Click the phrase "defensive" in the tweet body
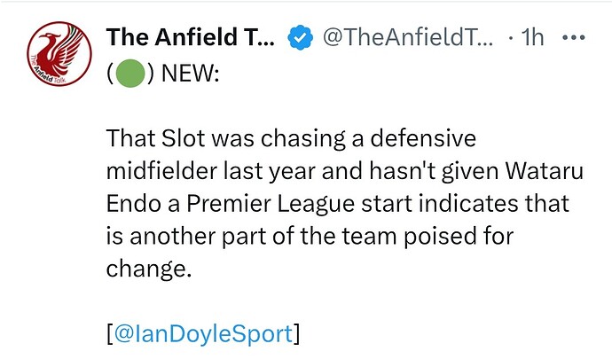 [423, 138]
